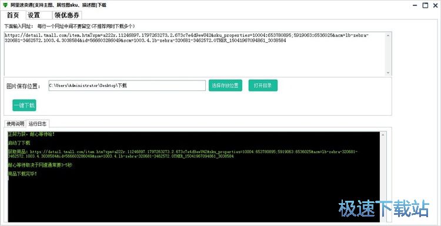
Task: Click the log line 耐心等待取决于网速通常要3-5秒
Action: point(40,165)
